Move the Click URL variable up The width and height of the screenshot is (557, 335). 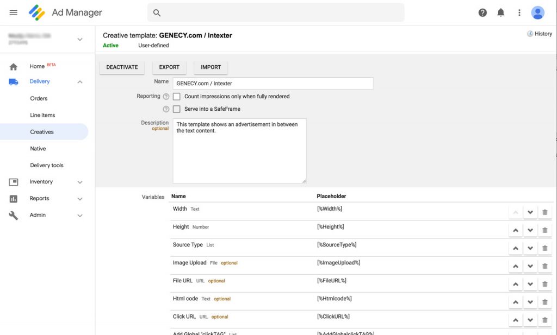click(516, 320)
